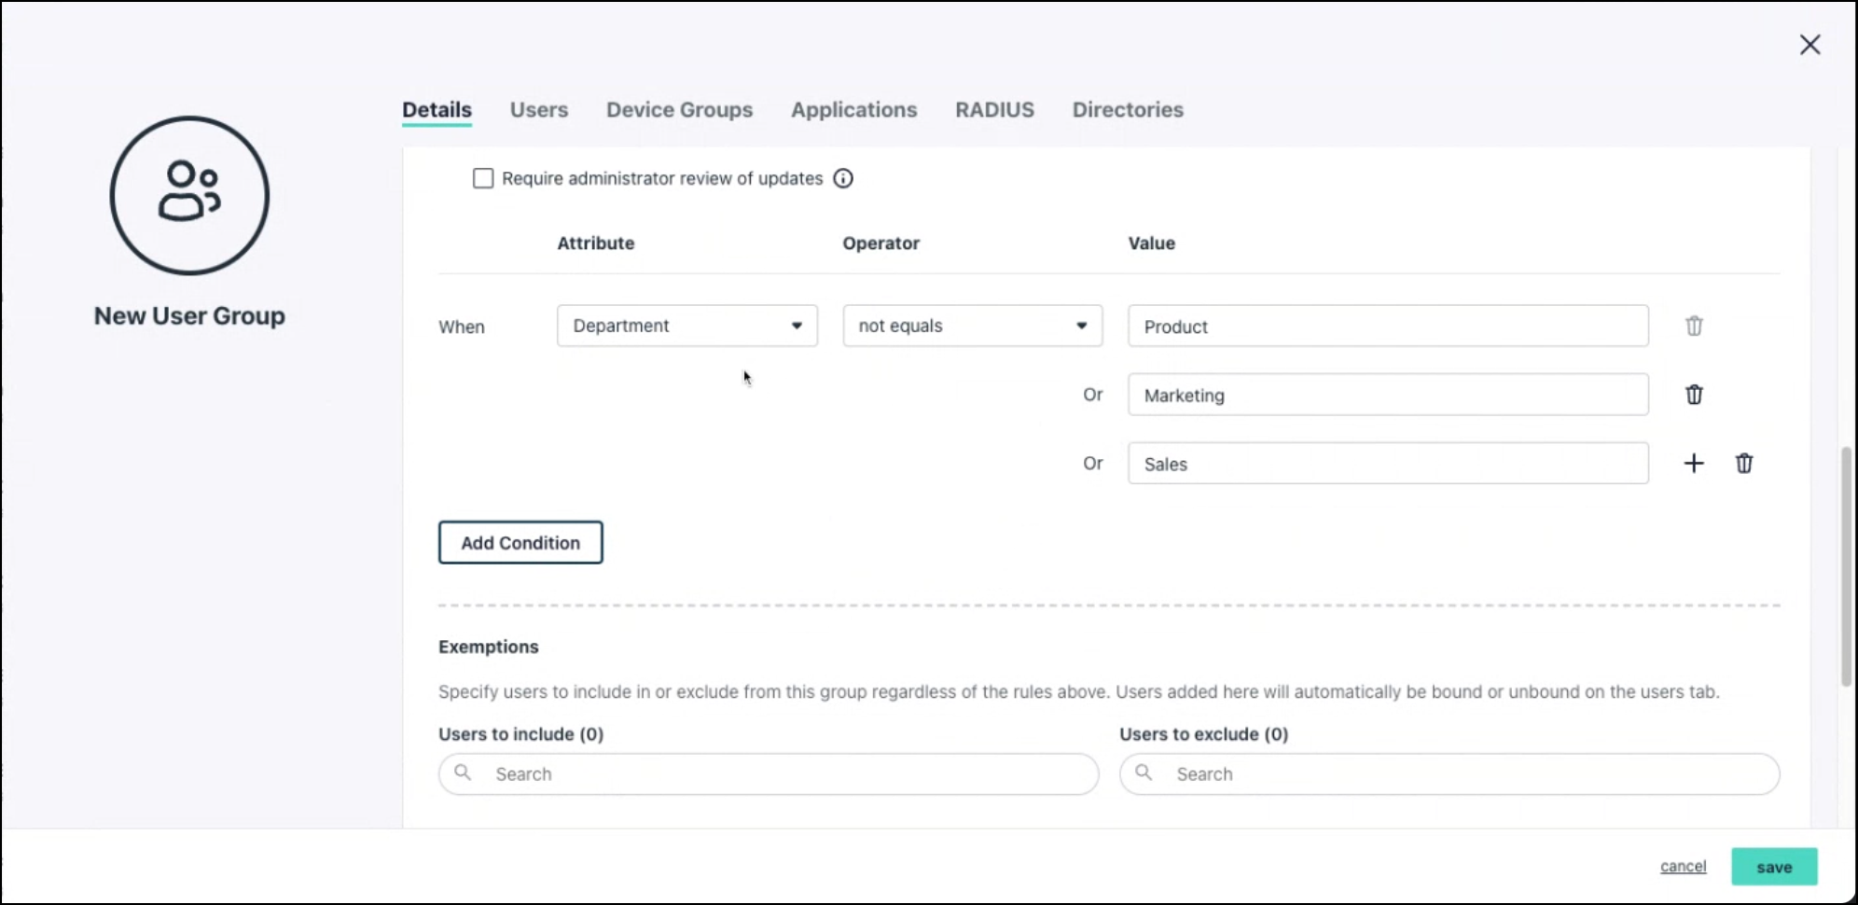Close the New User Group panel

tap(1809, 45)
